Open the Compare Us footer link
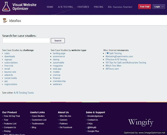Image resolution: width=167 pixels, height=135 pixels. point(10,127)
